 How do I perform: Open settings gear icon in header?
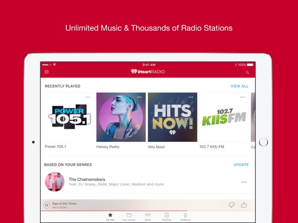click(46, 72)
